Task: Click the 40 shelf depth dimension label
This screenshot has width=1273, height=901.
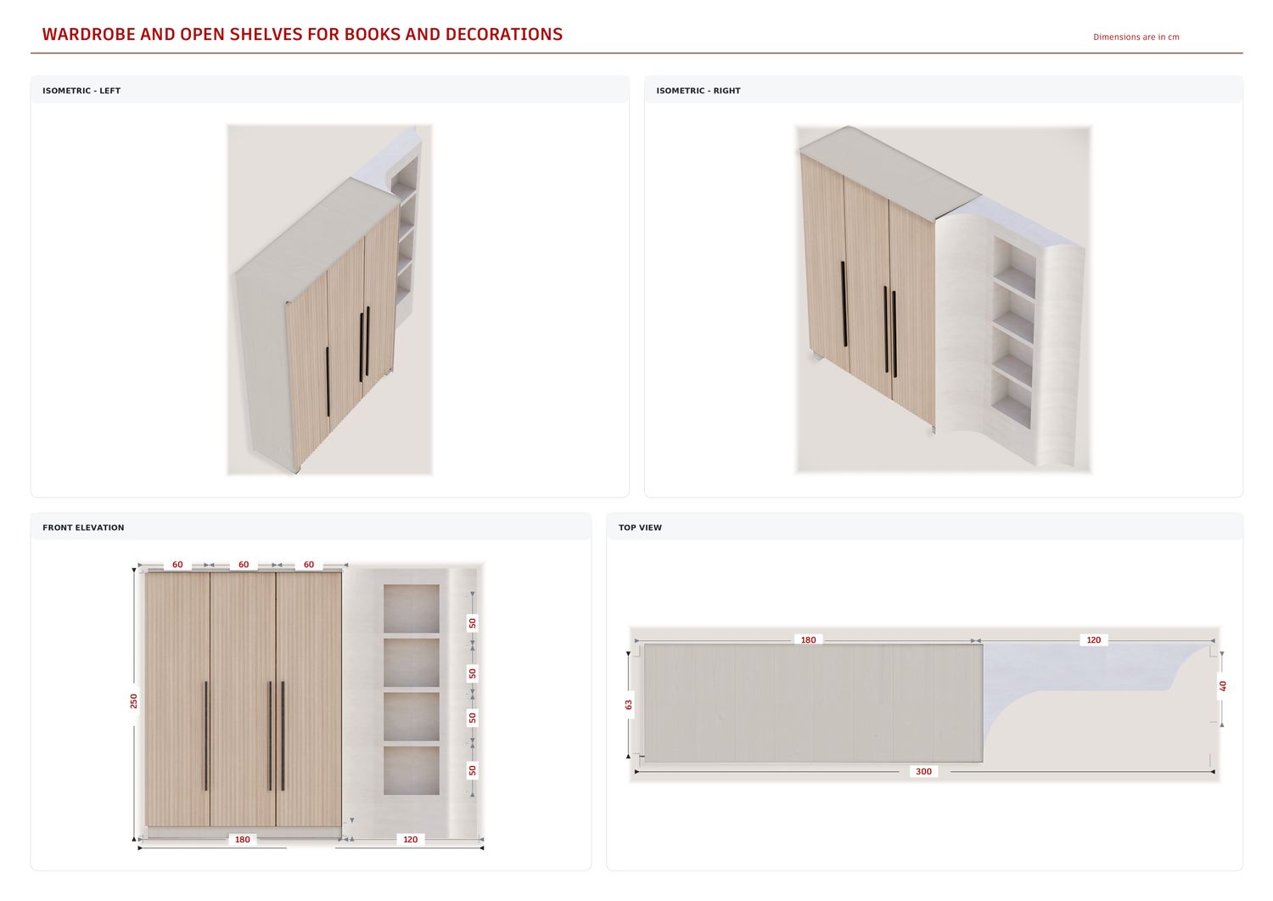Action: (1222, 686)
